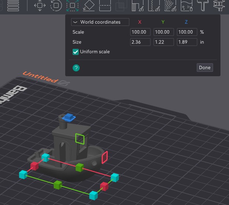Viewport: 229px width, 205px height.
Task: Open the Seam Painting tool
Action: [x=154, y=6]
